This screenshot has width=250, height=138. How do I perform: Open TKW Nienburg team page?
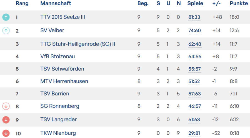point(58,133)
